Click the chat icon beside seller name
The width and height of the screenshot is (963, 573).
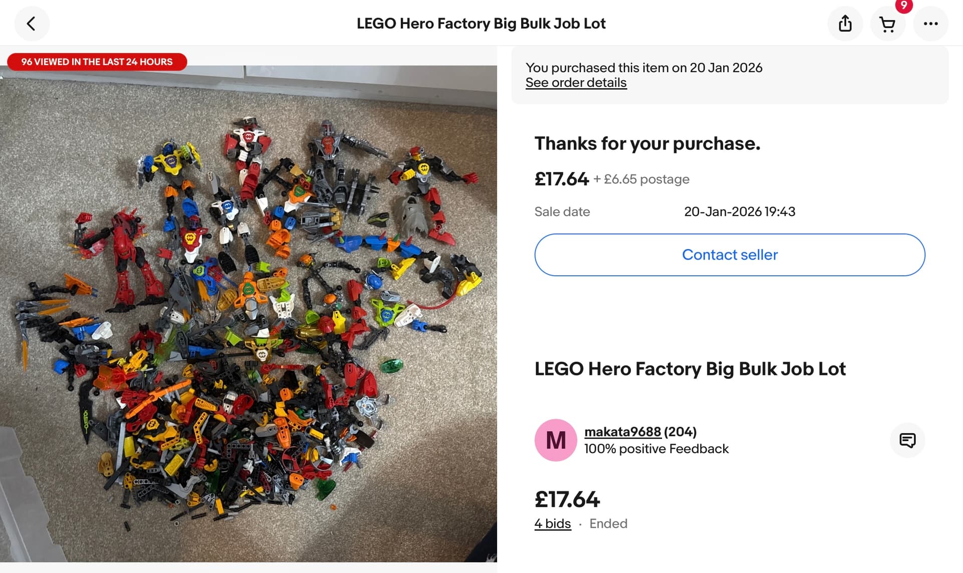tap(907, 440)
